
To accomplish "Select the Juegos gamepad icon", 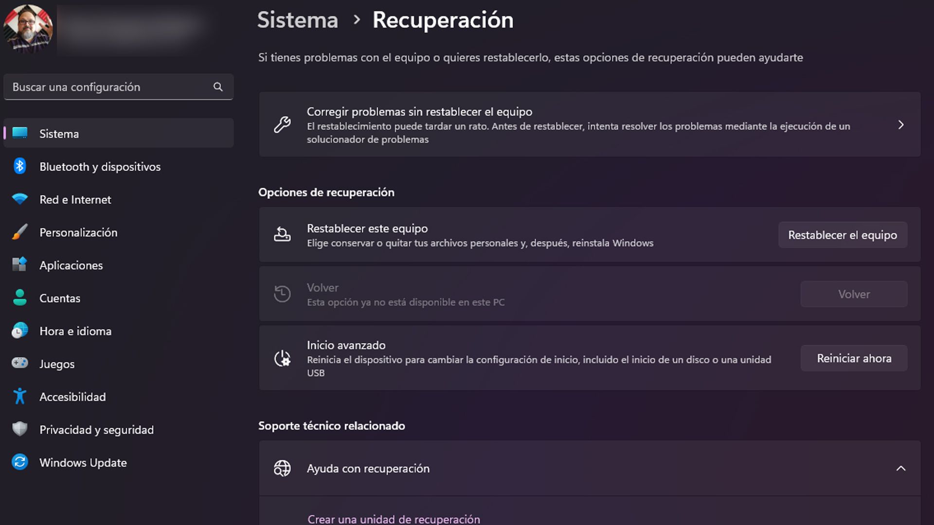I will (20, 364).
